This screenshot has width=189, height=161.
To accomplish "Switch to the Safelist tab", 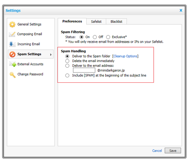I will click(x=96, y=21).
